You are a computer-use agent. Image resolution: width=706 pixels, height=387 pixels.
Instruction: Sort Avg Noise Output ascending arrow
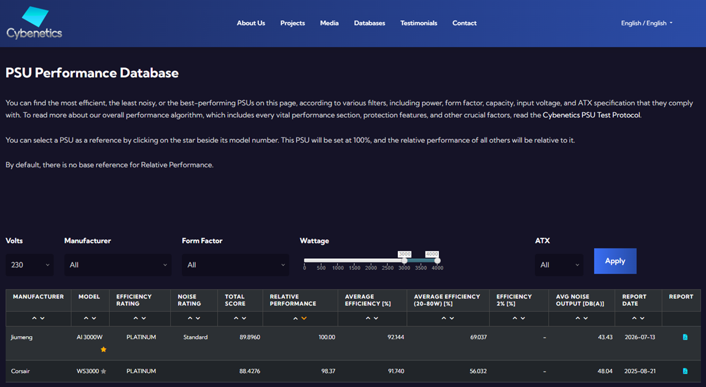tap(578, 318)
